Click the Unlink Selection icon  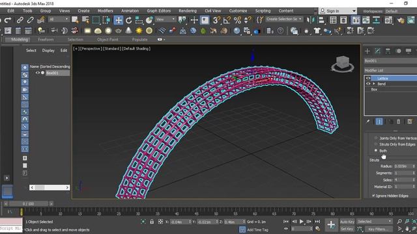pyautogui.click(x=31, y=20)
